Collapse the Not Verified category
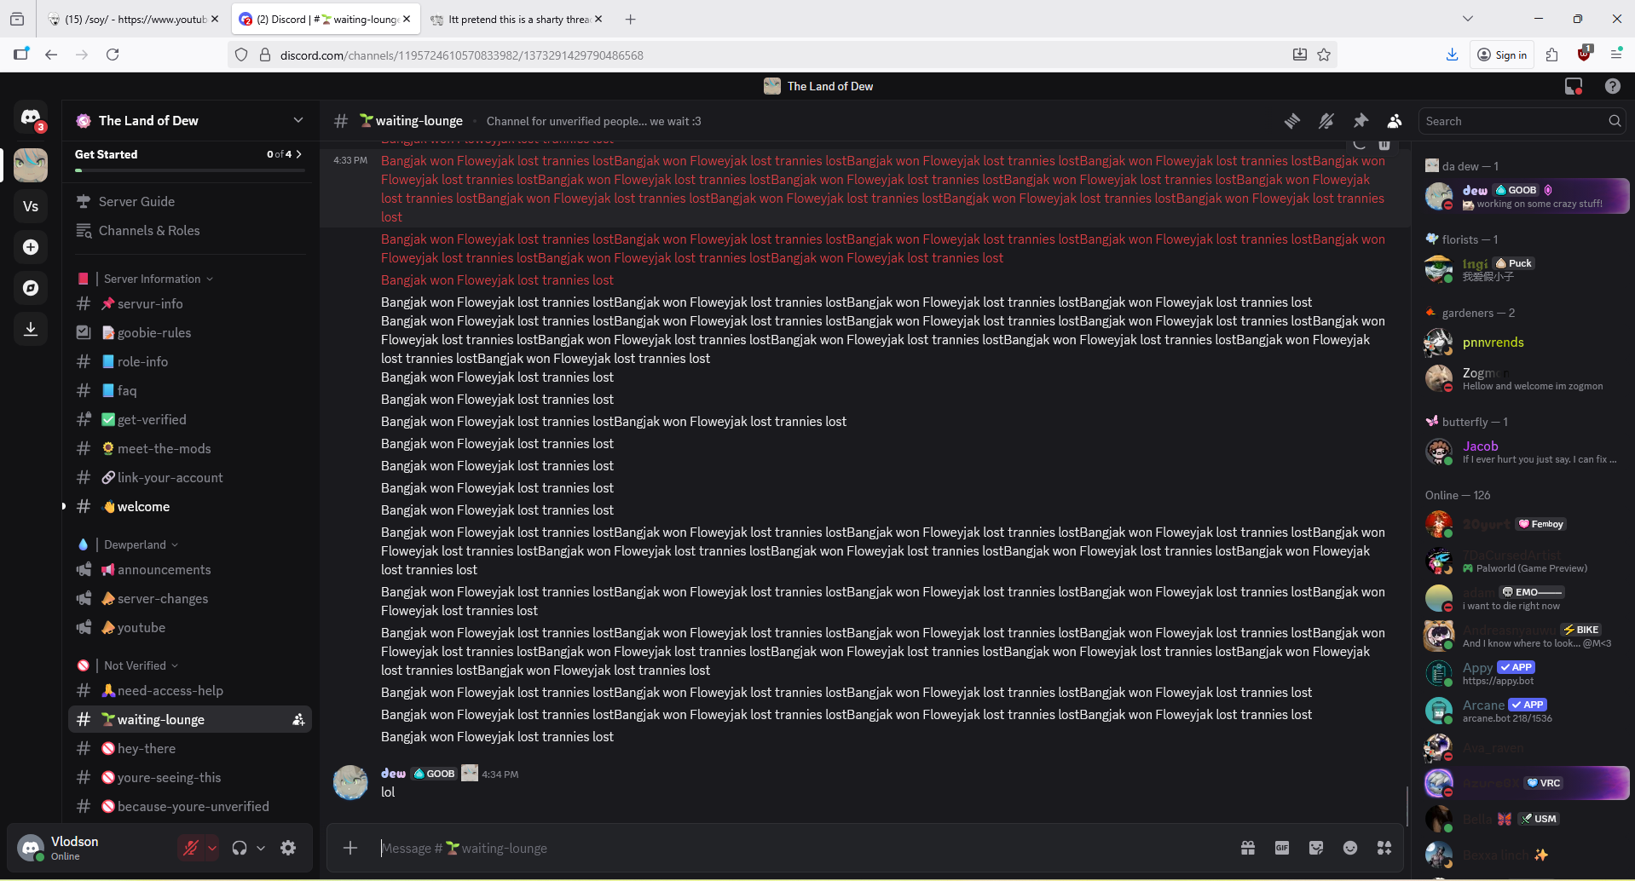This screenshot has height=881, width=1635. pos(136,665)
